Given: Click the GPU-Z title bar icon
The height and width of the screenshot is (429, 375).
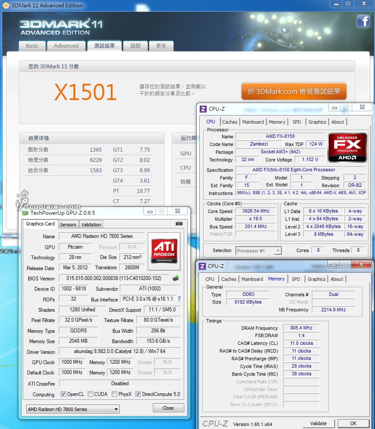Looking at the screenshot, I should 25,213.
